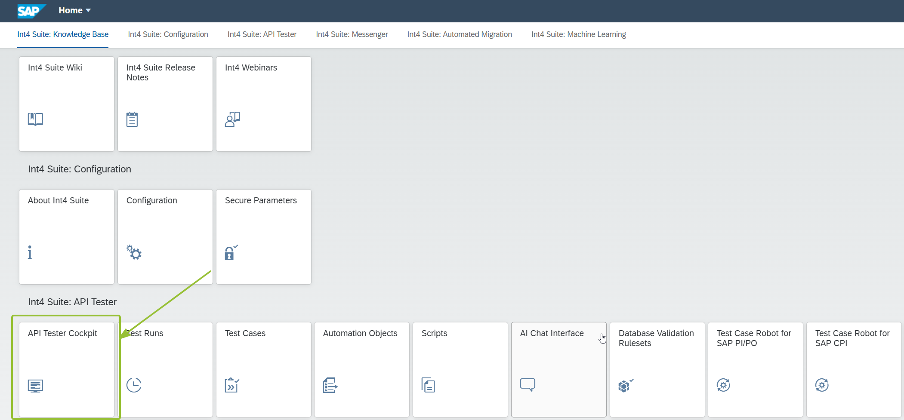The height and width of the screenshot is (420, 904).
Task: Open the Scripts document icon
Action: tap(428, 385)
